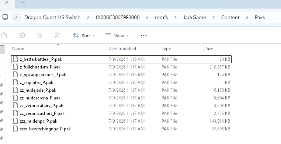Navigate to the 01006C300E9F0000 folder
Image resolution: width=281 pixels, height=144 pixels.
118,17
